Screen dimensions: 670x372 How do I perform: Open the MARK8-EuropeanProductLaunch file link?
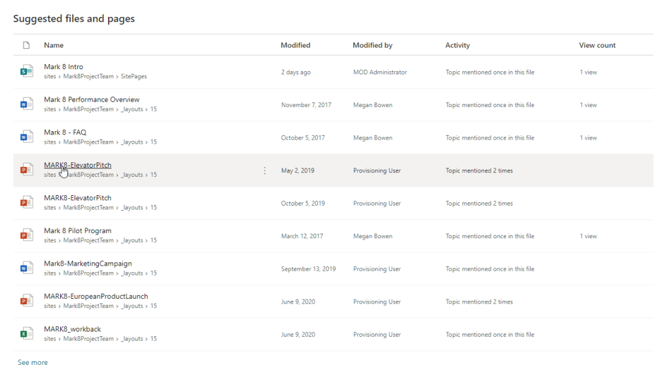click(x=96, y=296)
